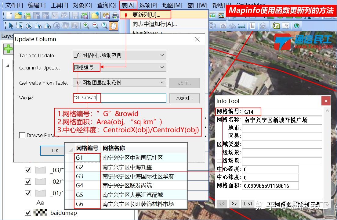Image resolution: width=337 pixels, height=220 pixels.
Task: Click into the Value input field
Action: [x=119, y=98]
